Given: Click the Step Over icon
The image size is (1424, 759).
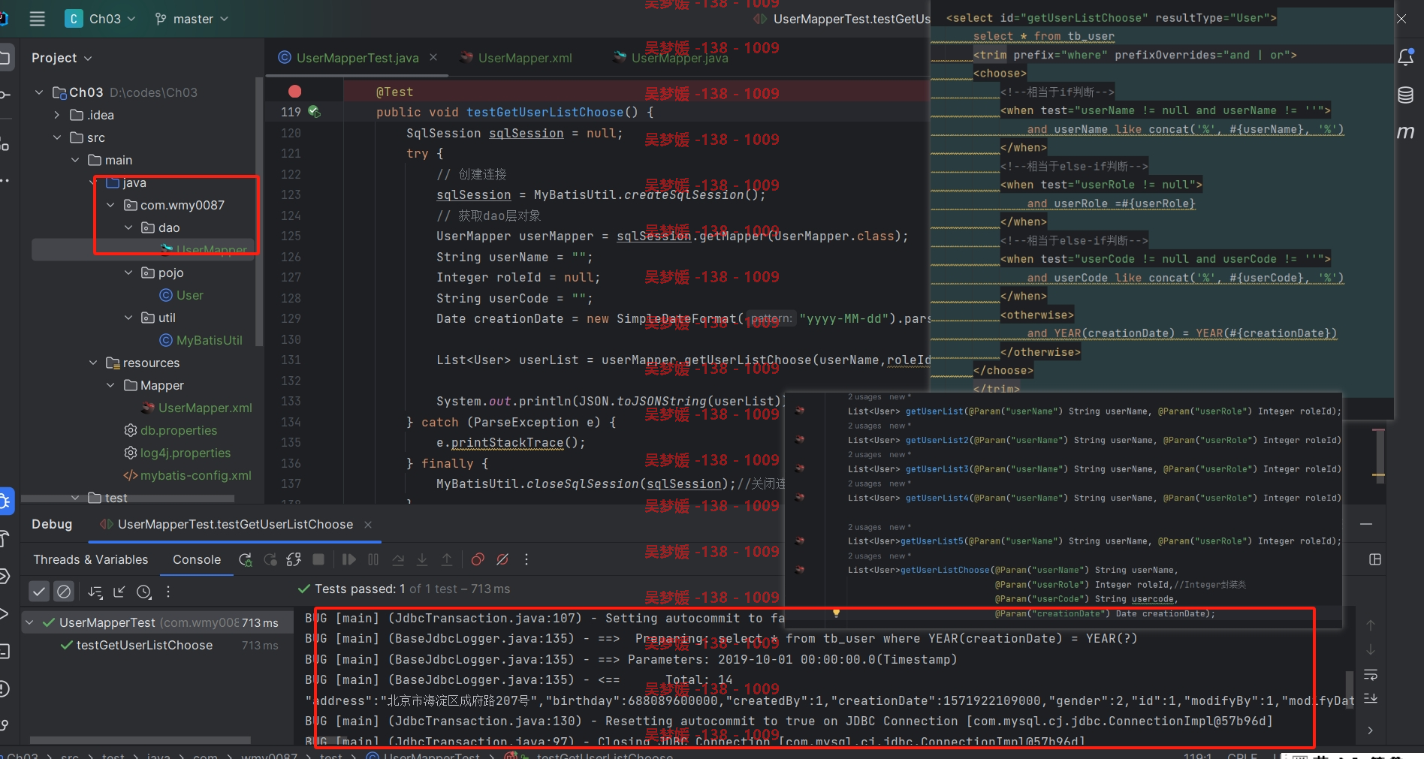Looking at the screenshot, I should pyautogui.click(x=398, y=559).
